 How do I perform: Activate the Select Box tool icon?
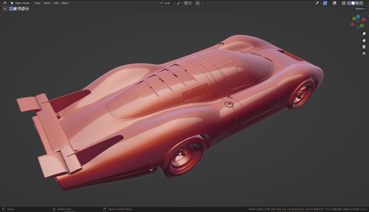[x=5, y=9]
